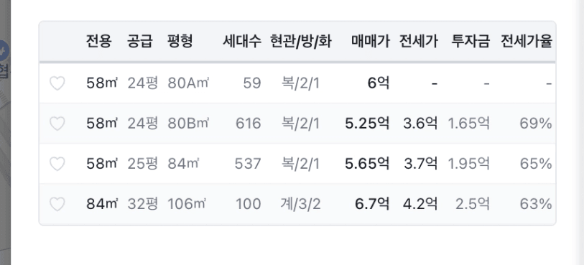Toggle heart icon on 106m² row
This screenshot has height=265, width=584.
[57, 204]
